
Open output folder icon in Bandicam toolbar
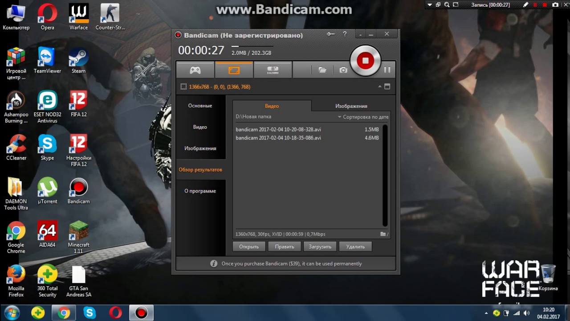pyautogui.click(x=322, y=70)
